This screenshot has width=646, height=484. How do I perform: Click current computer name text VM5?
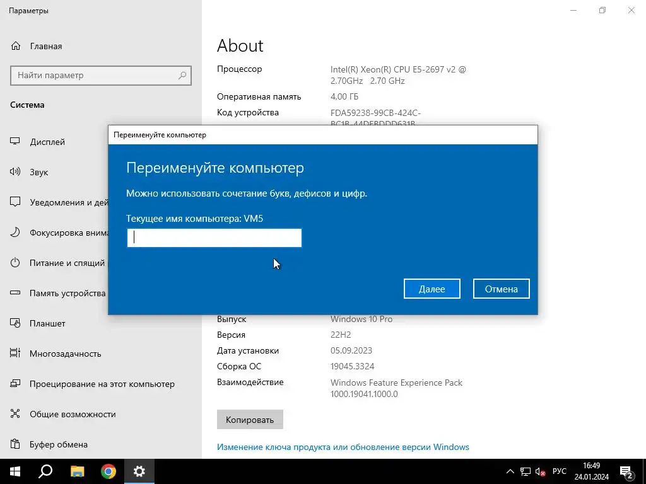click(254, 219)
